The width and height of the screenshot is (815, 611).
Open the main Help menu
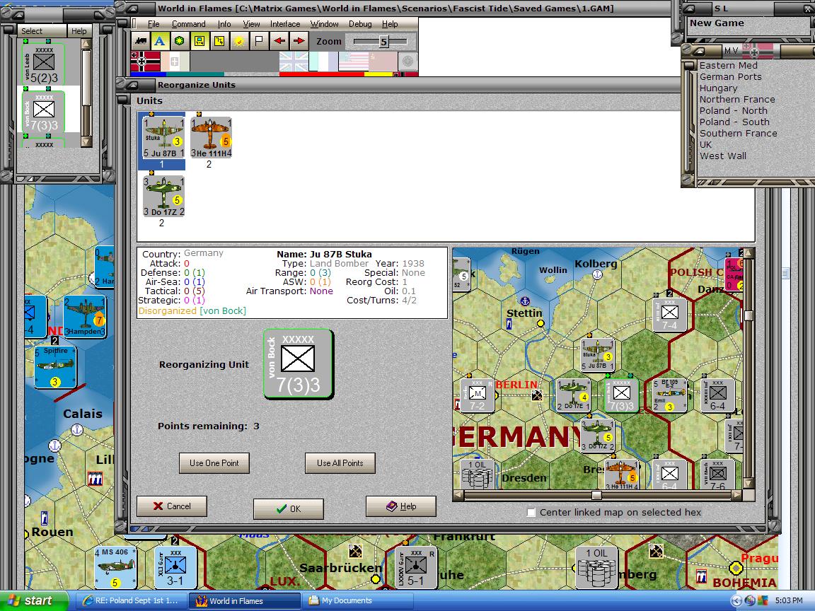390,24
